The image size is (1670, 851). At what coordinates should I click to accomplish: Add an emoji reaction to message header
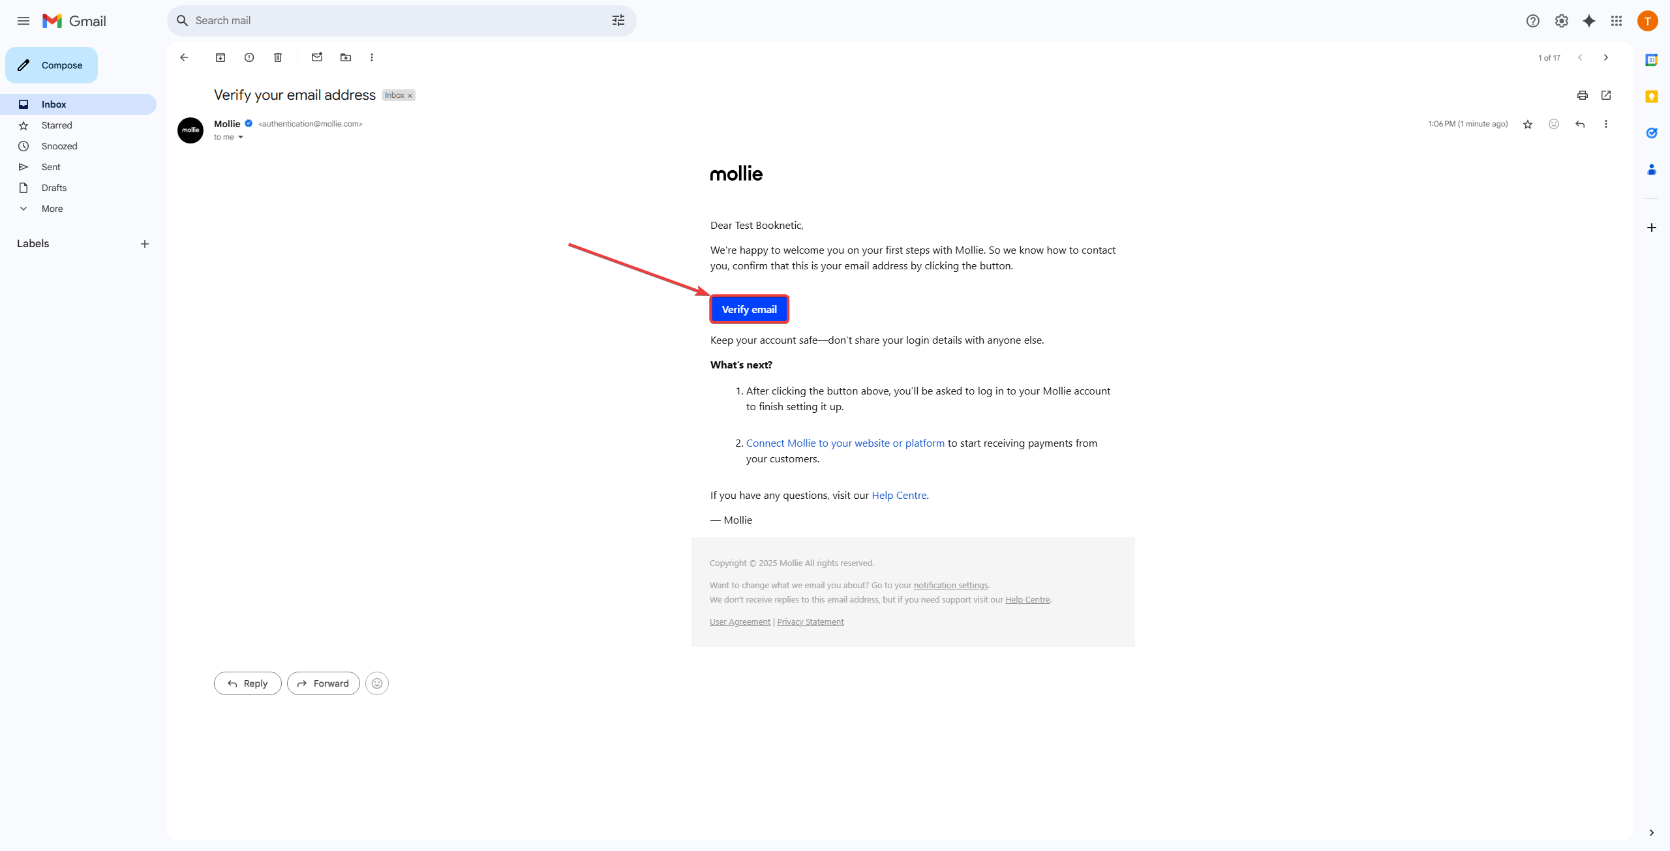click(x=1554, y=124)
